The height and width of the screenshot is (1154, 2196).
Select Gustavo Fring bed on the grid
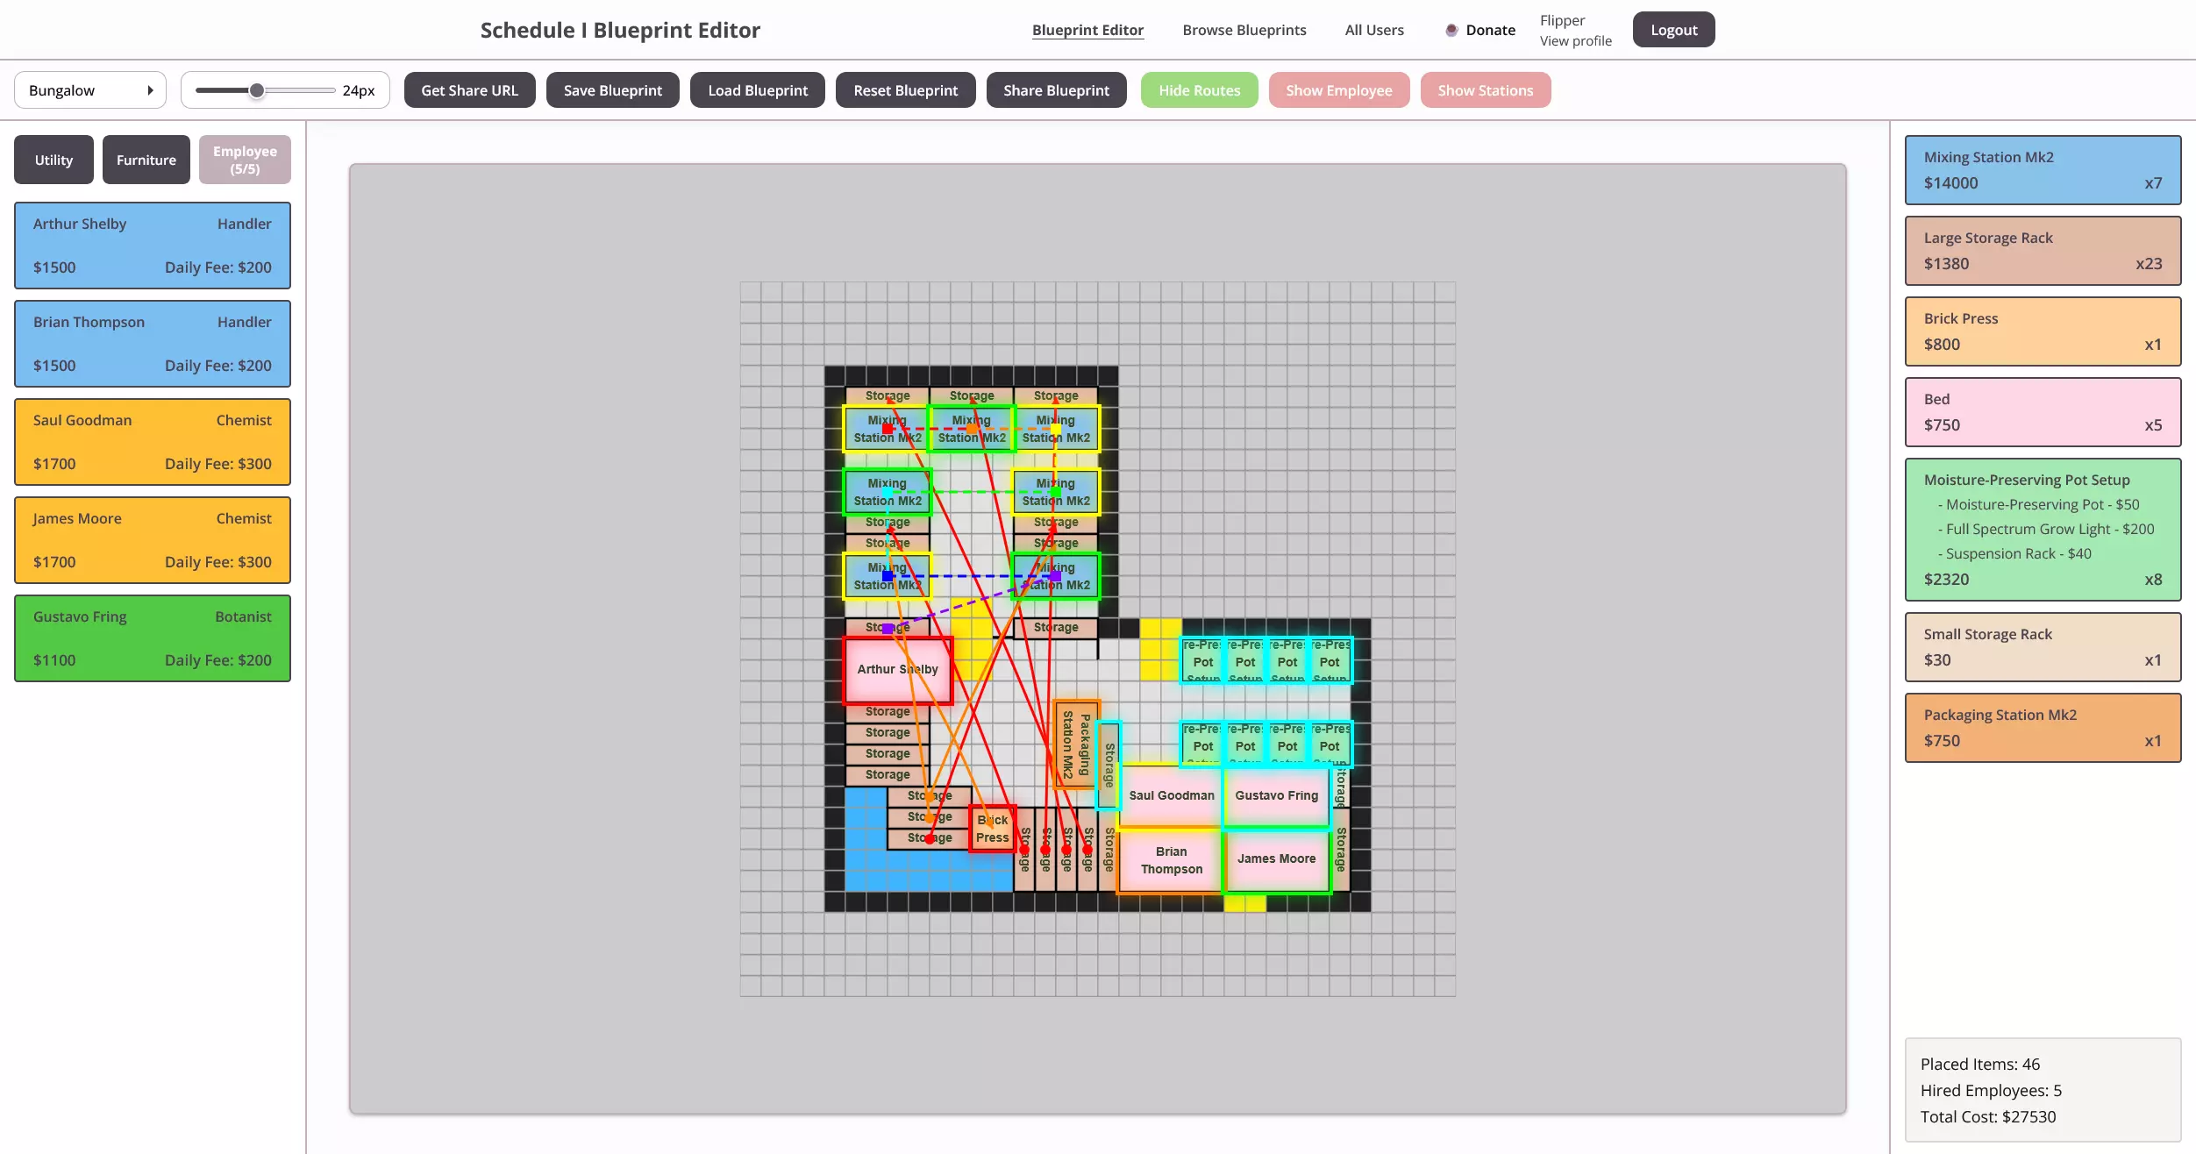(x=1276, y=796)
